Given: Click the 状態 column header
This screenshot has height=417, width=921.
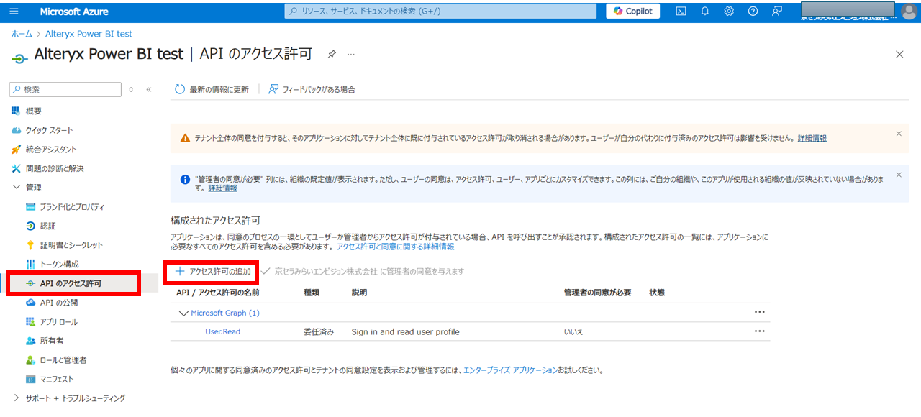Looking at the screenshot, I should [657, 293].
